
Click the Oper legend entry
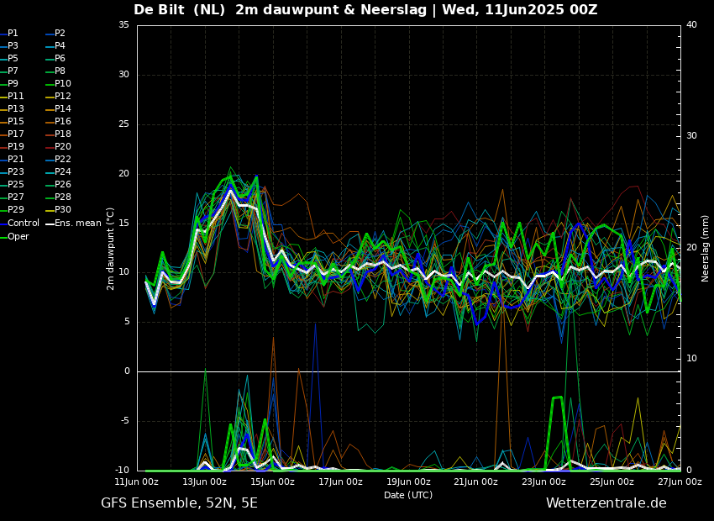(x=18, y=236)
